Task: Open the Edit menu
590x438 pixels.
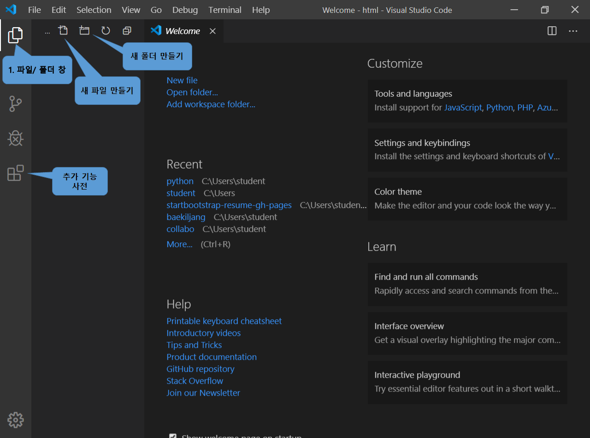Action: click(59, 10)
